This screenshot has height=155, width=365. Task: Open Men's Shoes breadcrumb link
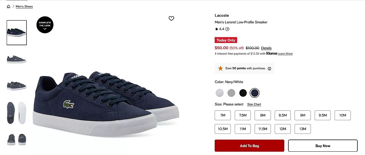point(24,6)
